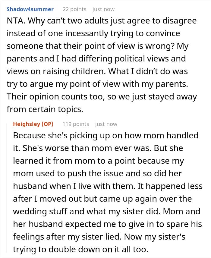Click the timestamp on Shadow4summer's comment
Viewport: 211px width, 258px height.
(103, 9)
